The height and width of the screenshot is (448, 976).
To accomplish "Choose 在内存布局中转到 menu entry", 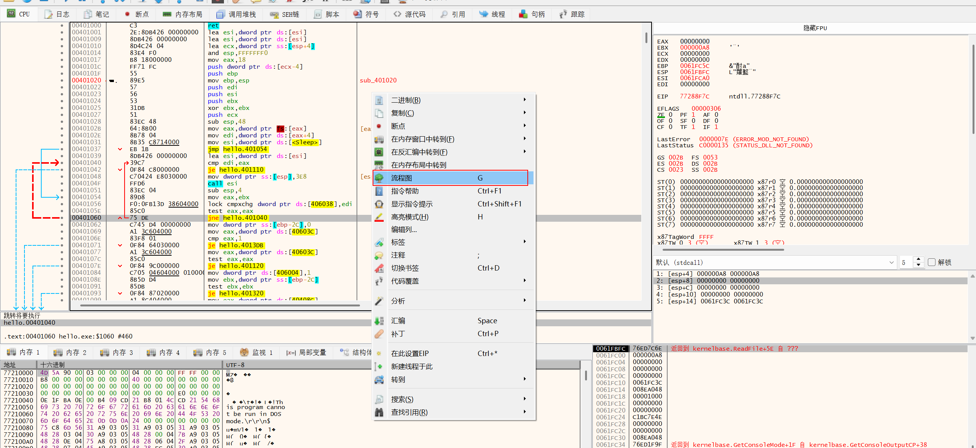I will click(453, 165).
